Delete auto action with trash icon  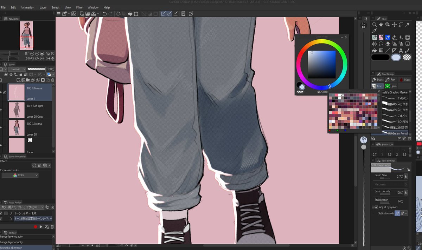(52, 227)
